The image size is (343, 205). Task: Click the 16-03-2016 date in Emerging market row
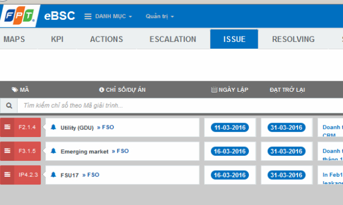[230, 151]
